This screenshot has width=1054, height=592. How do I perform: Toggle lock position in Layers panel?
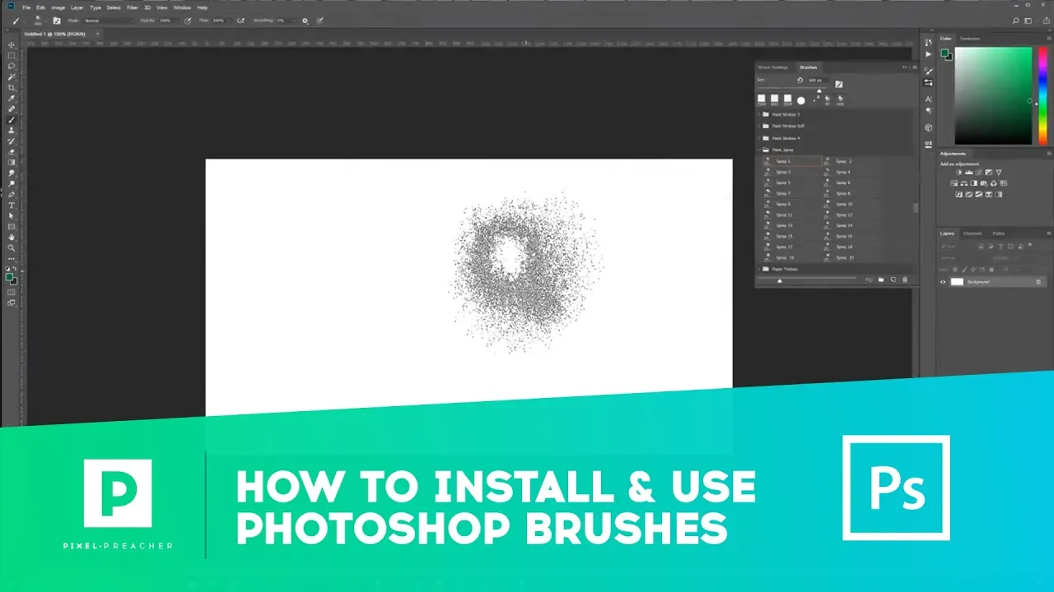pos(972,269)
